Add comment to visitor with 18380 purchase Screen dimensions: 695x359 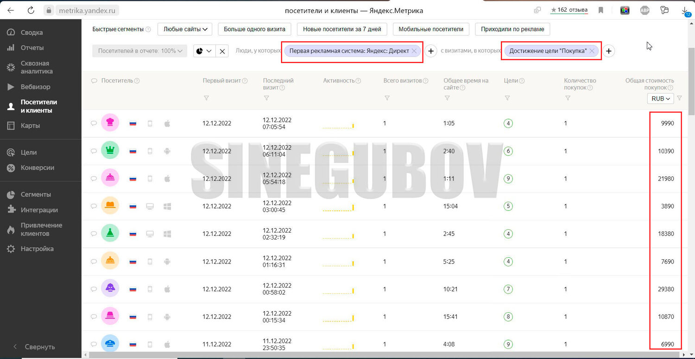tap(94, 234)
